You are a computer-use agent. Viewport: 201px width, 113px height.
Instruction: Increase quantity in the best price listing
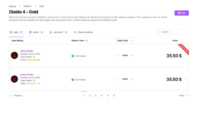132,55
